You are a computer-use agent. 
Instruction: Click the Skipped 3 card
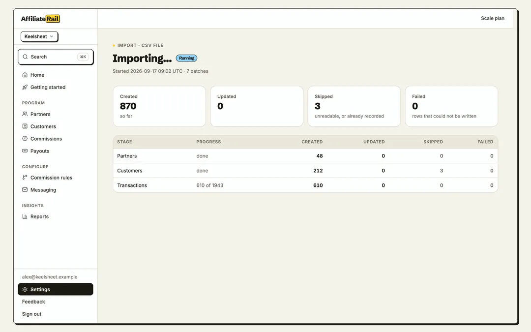tap(354, 106)
